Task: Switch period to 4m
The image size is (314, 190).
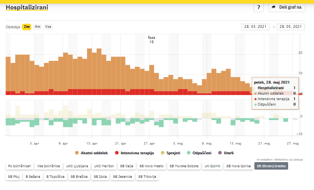Action: (x=37, y=27)
